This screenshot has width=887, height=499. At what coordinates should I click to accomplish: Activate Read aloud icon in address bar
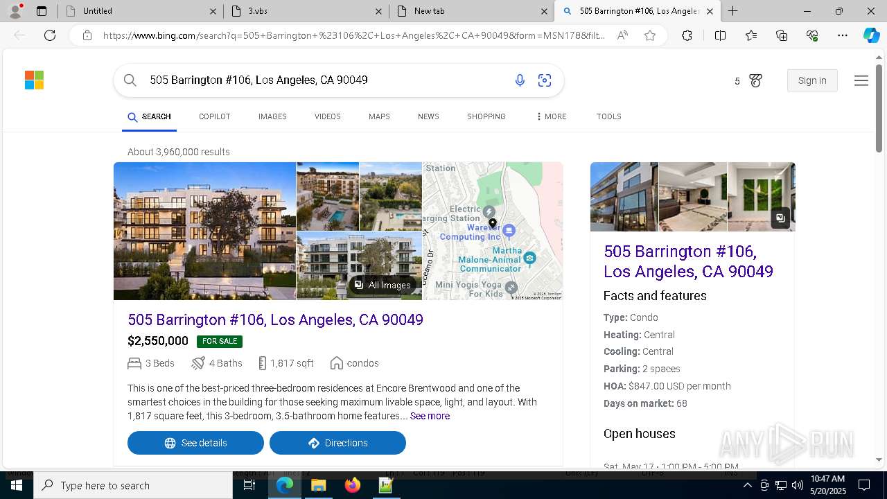point(622,35)
